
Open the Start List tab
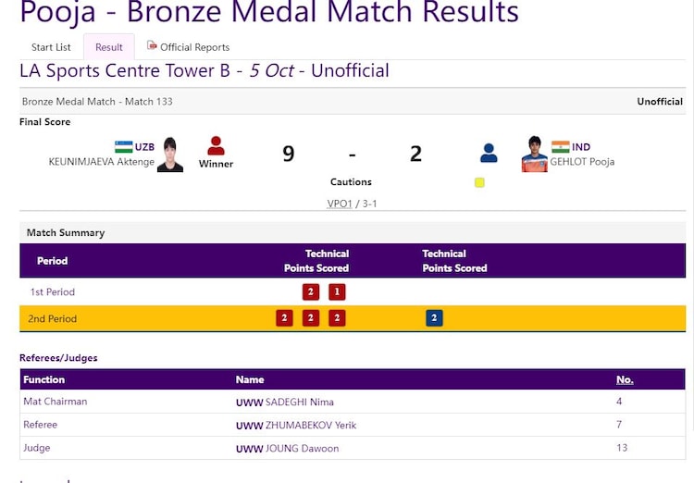pos(51,47)
